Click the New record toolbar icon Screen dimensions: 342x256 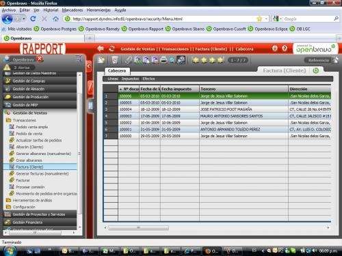[101, 60]
